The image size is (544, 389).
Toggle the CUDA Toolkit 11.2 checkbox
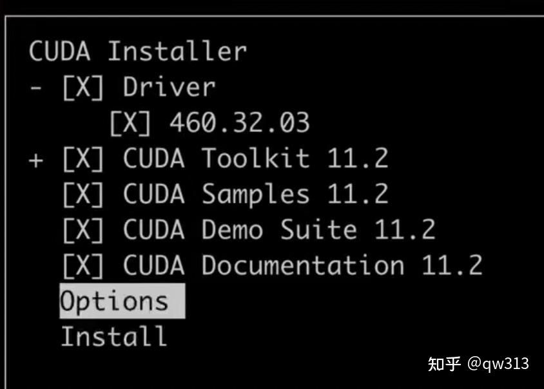pyautogui.click(x=83, y=159)
